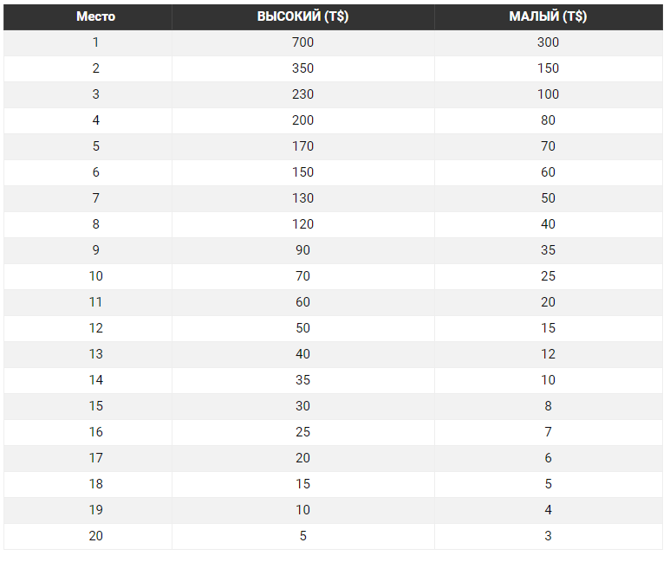670x562 pixels.
Task: Click place number 15 in Место column
Action: 95,406
